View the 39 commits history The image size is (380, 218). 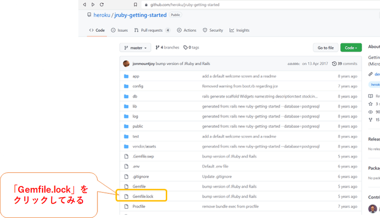pyautogui.click(x=345, y=64)
